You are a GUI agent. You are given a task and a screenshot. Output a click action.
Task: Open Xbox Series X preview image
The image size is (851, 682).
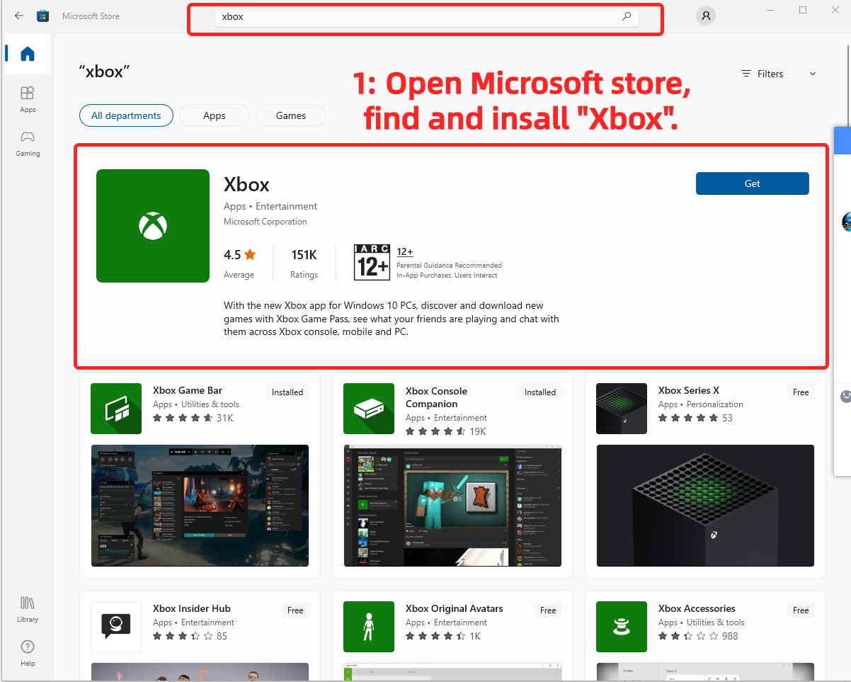[x=705, y=506]
